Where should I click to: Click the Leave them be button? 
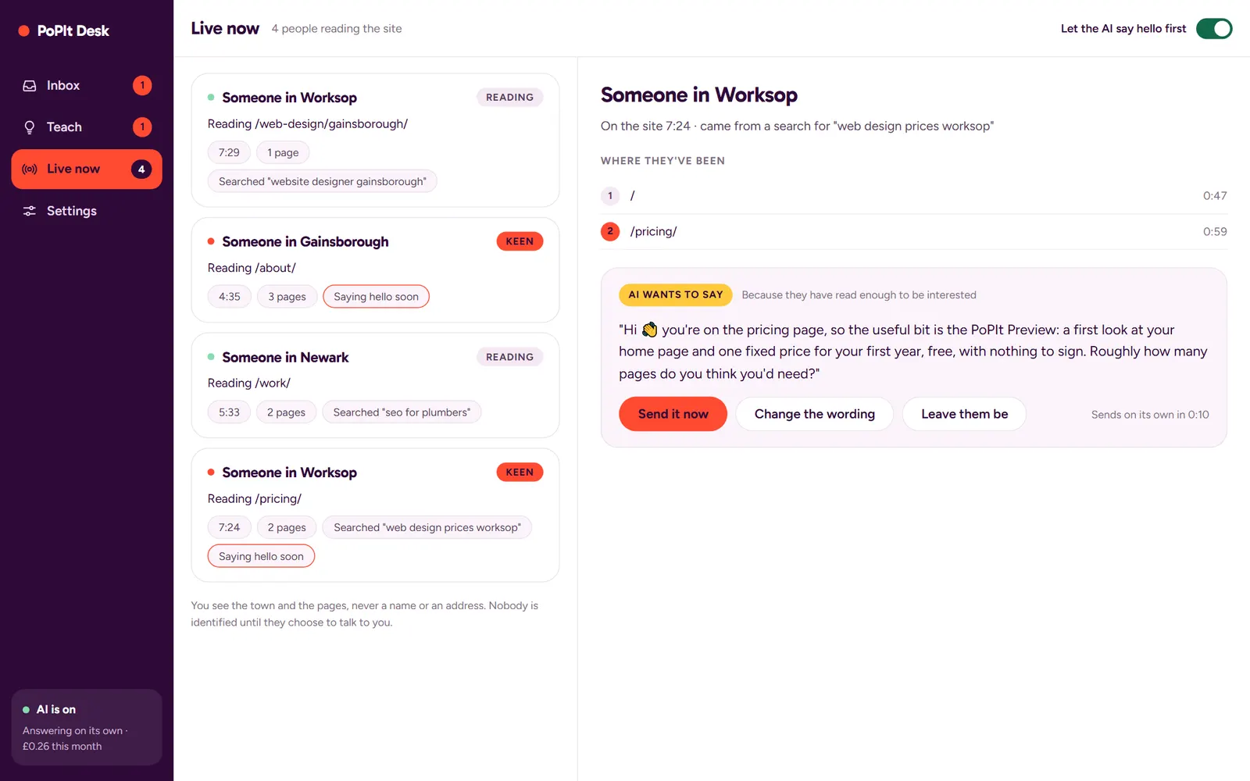(964, 414)
